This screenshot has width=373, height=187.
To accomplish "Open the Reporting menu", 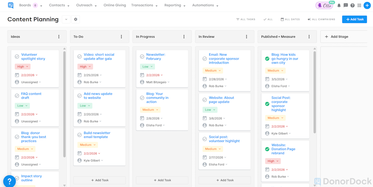I will point(175,5).
